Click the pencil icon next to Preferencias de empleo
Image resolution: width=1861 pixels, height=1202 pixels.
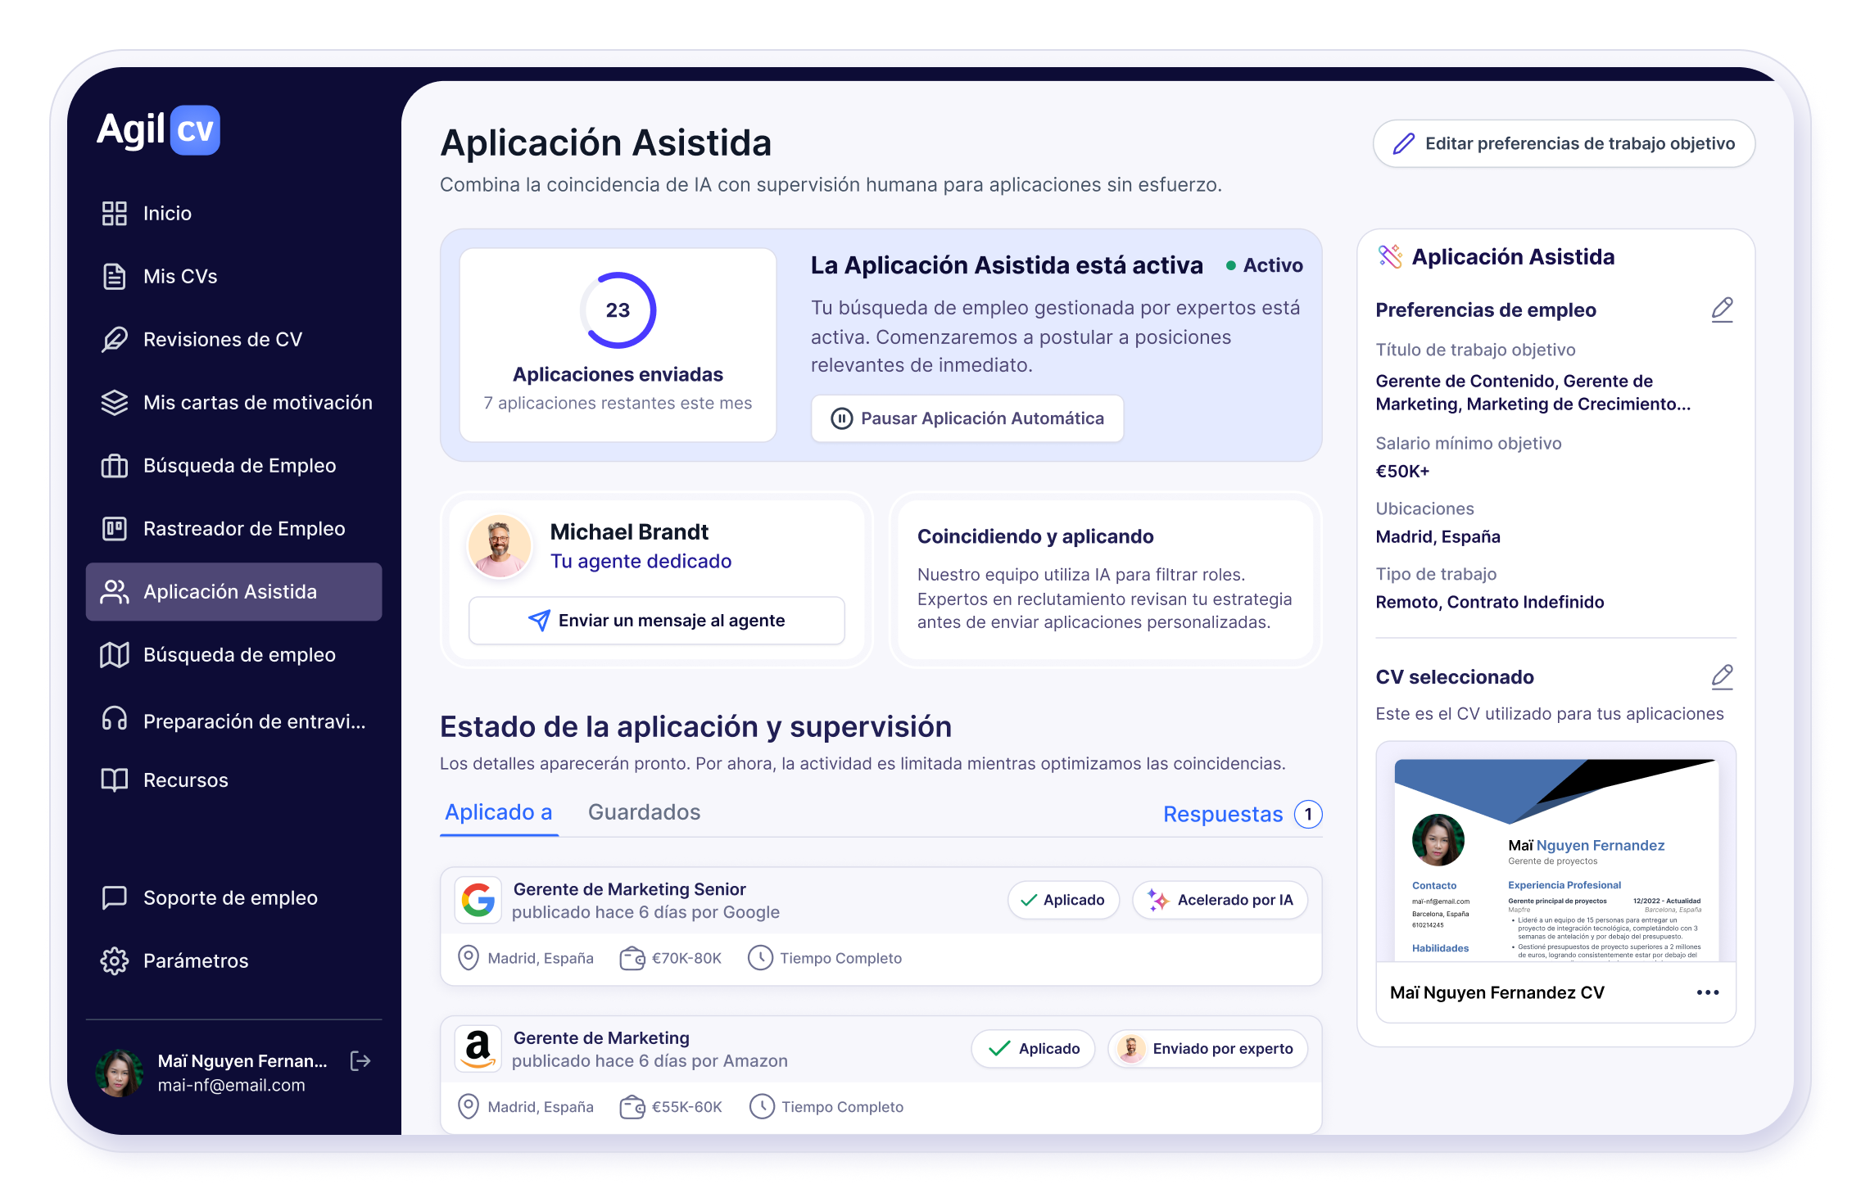1723,309
